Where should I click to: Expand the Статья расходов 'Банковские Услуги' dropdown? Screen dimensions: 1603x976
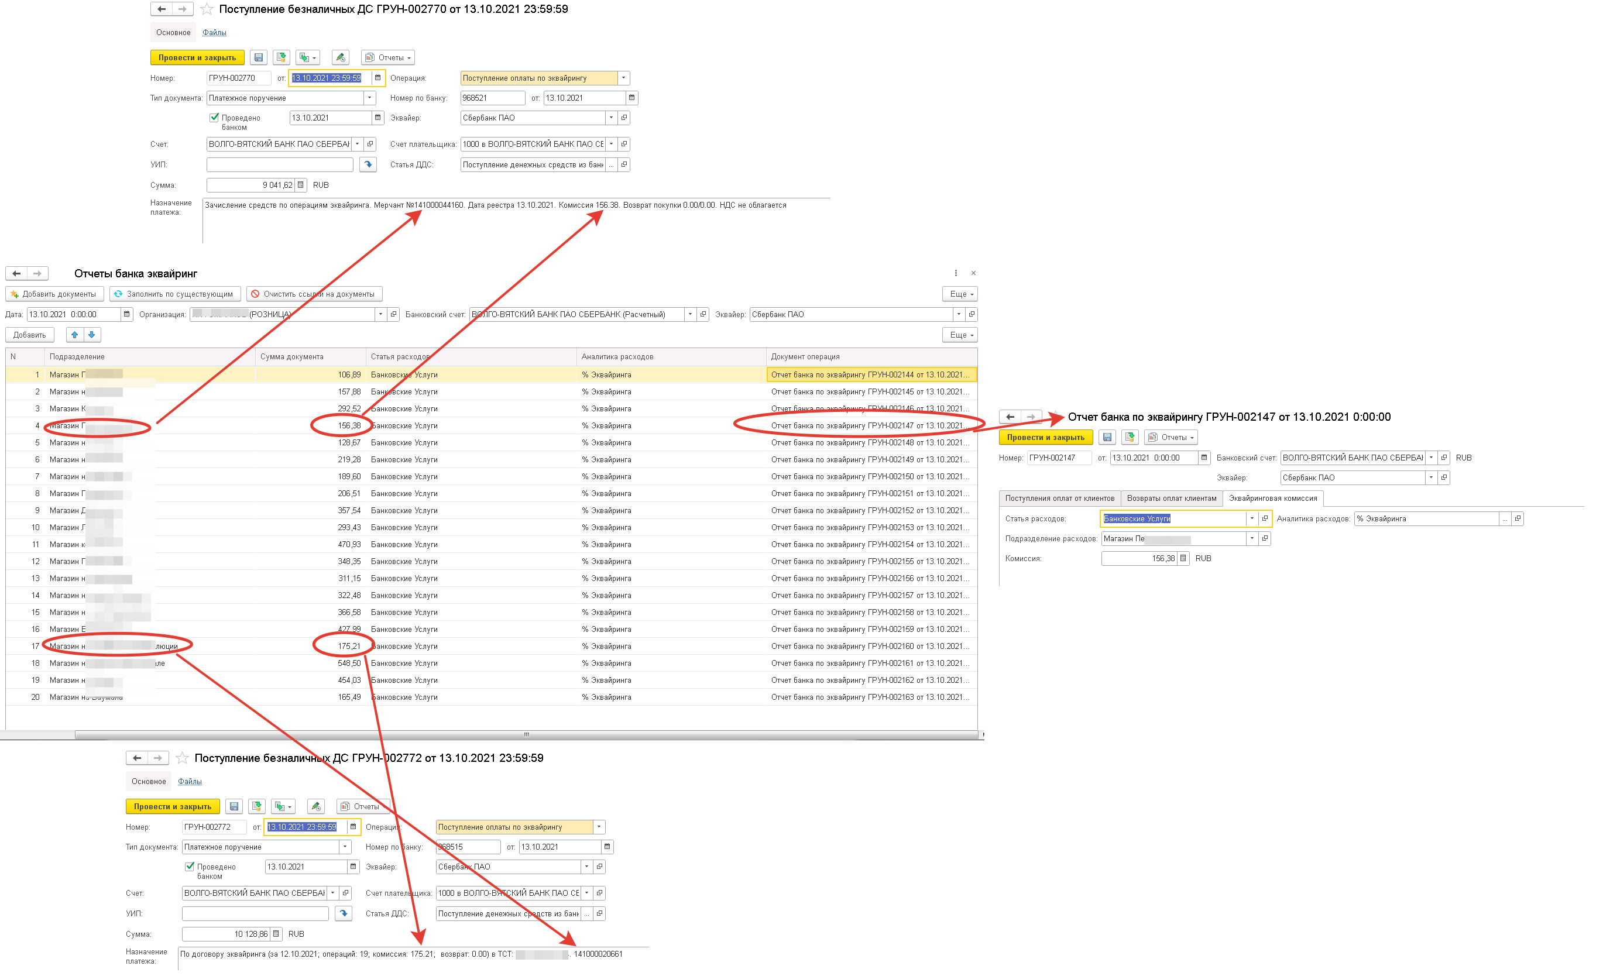[1252, 519]
